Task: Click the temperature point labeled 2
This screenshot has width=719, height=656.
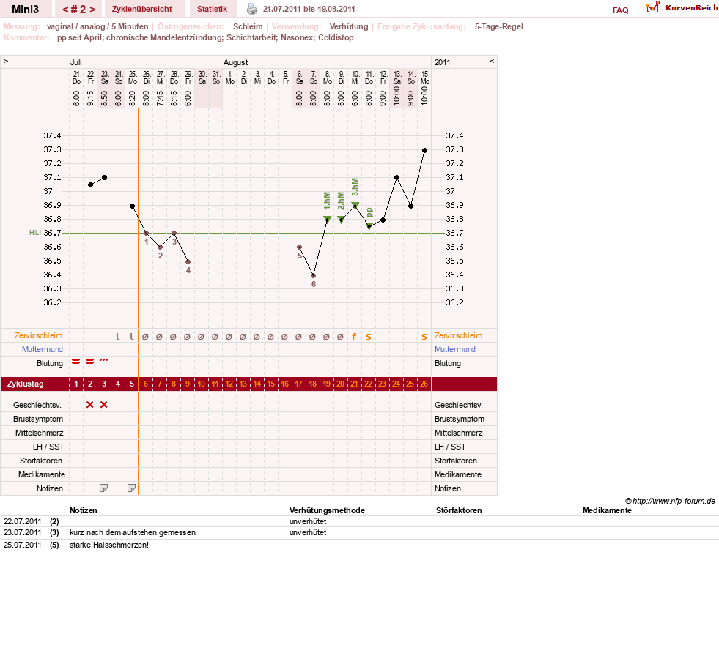Action: (160, 247)
